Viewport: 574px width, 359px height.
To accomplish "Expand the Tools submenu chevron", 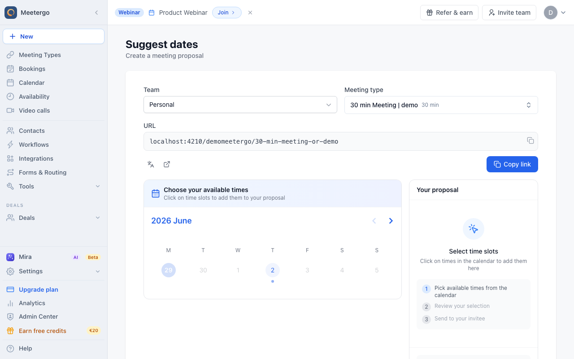I will (x=98, y=186).
